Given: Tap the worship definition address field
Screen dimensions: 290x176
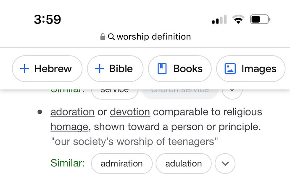Looking at the screenshot, I should (145, 37).
